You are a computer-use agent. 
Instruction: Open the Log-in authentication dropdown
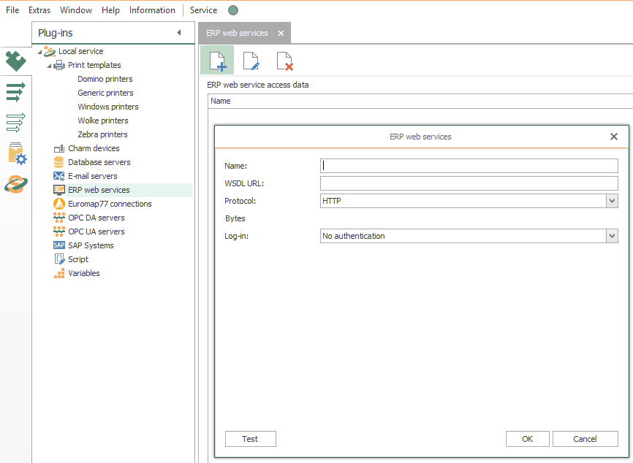click(612, 236)
